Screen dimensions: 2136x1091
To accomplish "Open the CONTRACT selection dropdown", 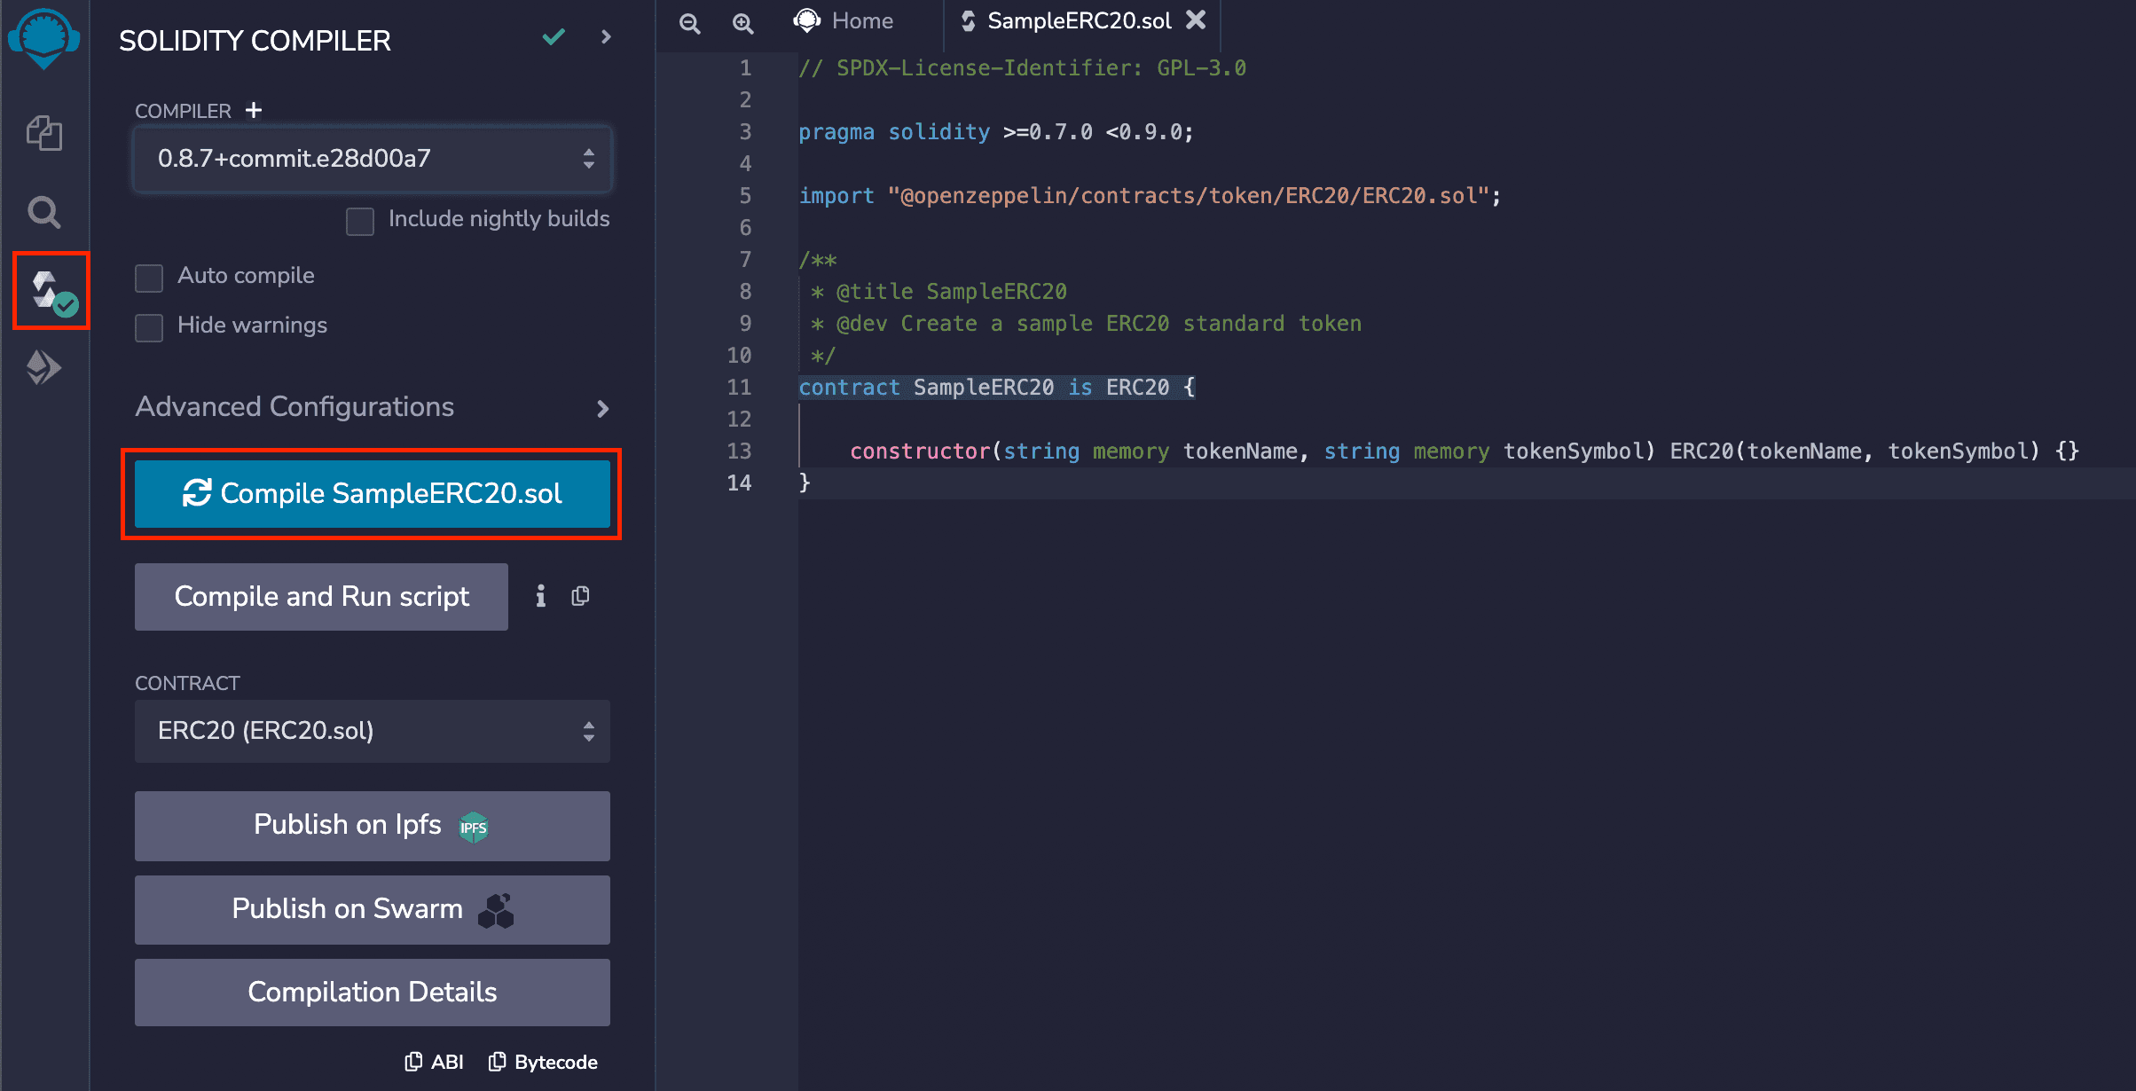I will click(372, 731).
